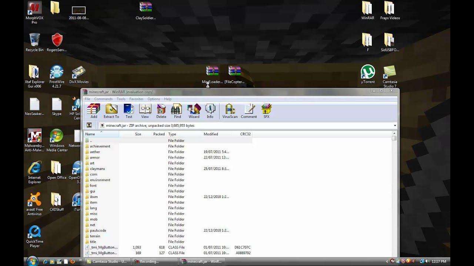Image resolution: width=474 pixels, height=266 pixels.
Task: Create an SFX self-extracting archive
Action: [x=266, y=111]
